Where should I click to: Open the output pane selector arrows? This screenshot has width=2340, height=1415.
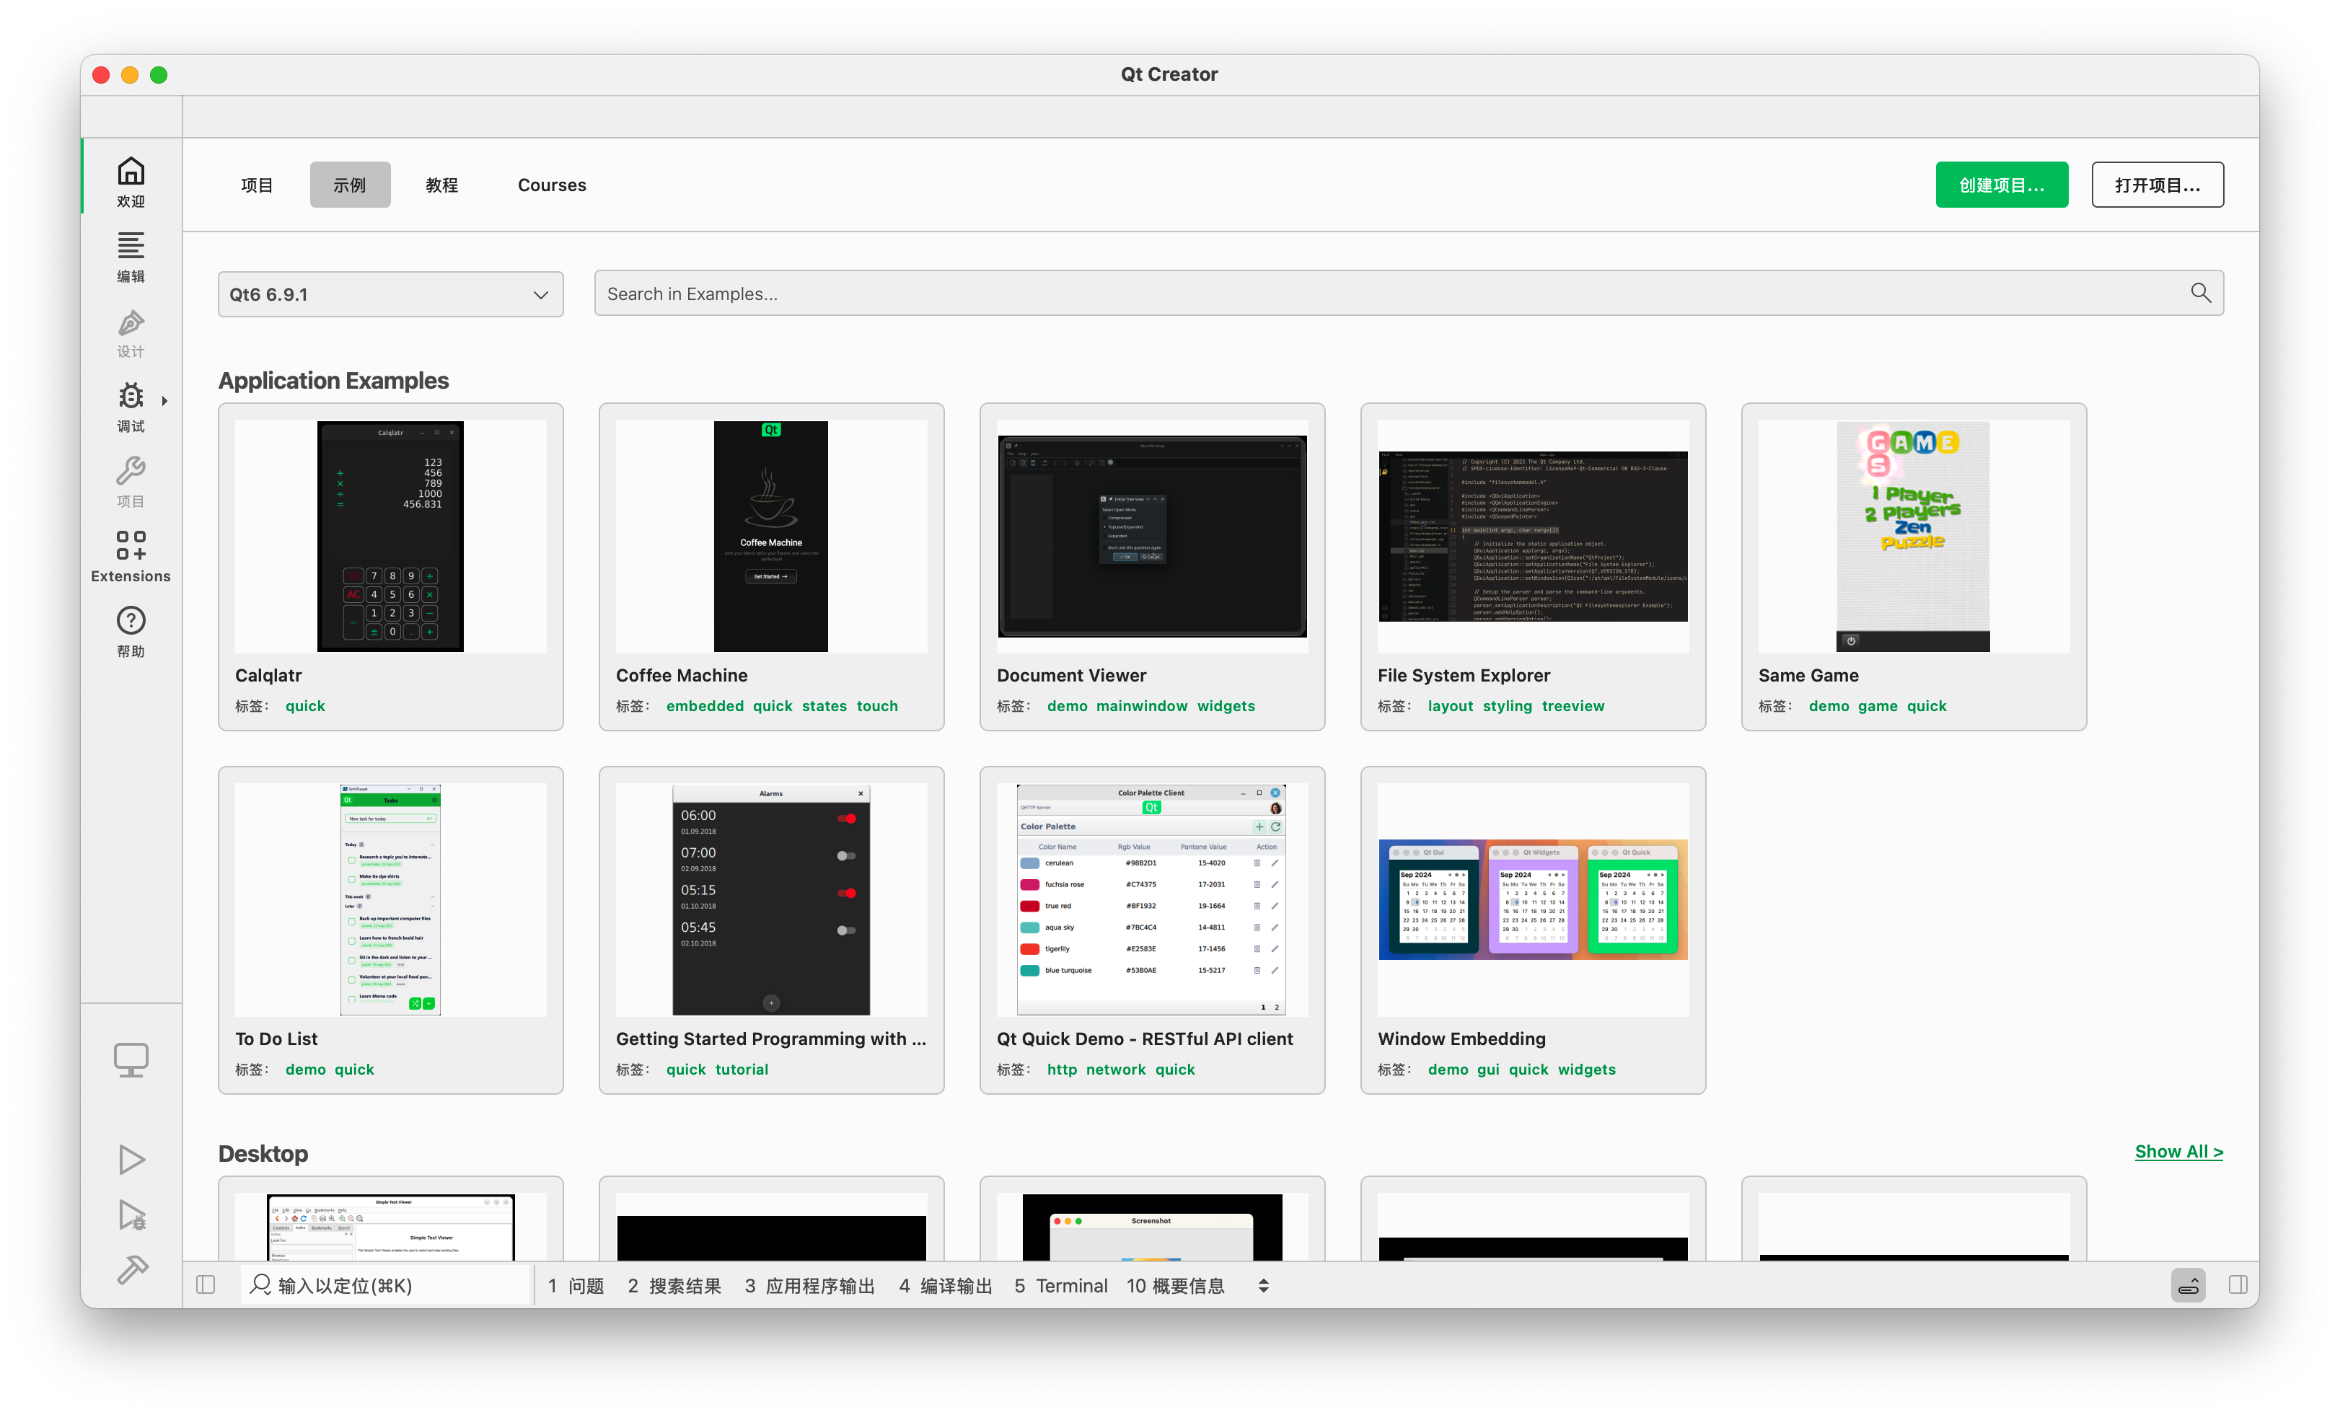(1263, 1286)
